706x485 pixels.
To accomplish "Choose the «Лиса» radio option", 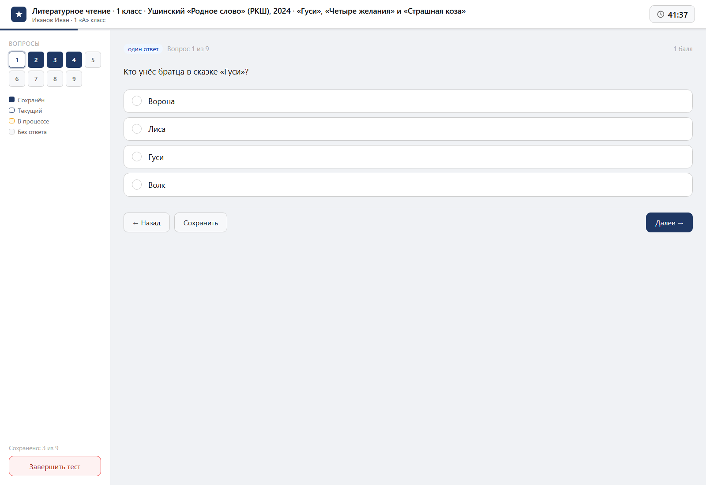I will click(408, 129).
